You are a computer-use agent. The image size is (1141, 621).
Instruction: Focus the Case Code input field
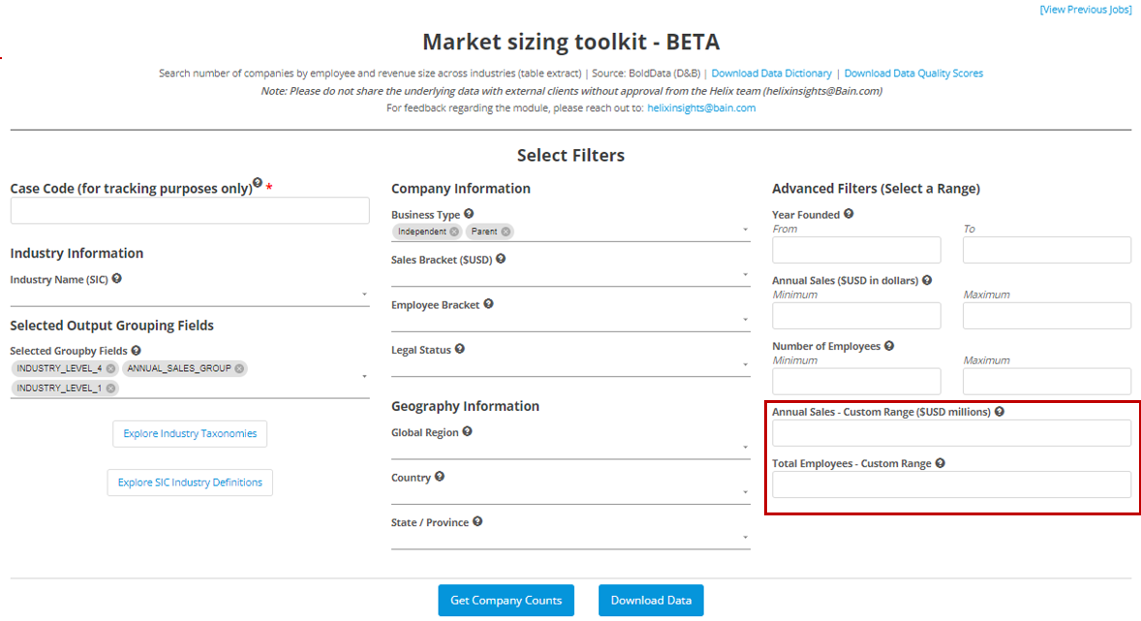click(x=190, y=211)
